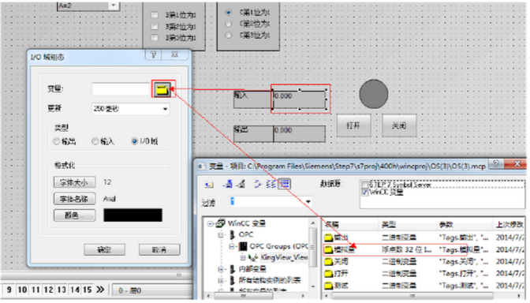Click the up-one-level folder icon in 变量 toolbar

[209, 184]
